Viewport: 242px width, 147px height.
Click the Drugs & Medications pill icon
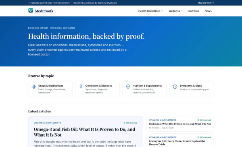click(x=34, y=87)
